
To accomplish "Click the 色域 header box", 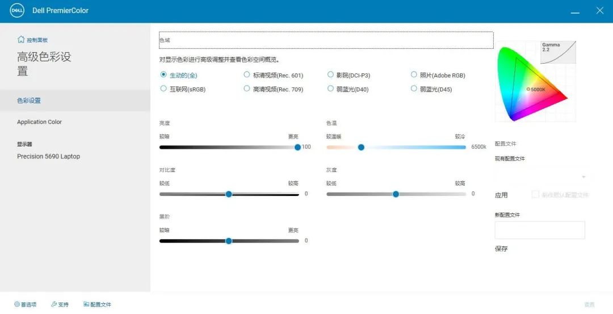I will coord(326,40).
